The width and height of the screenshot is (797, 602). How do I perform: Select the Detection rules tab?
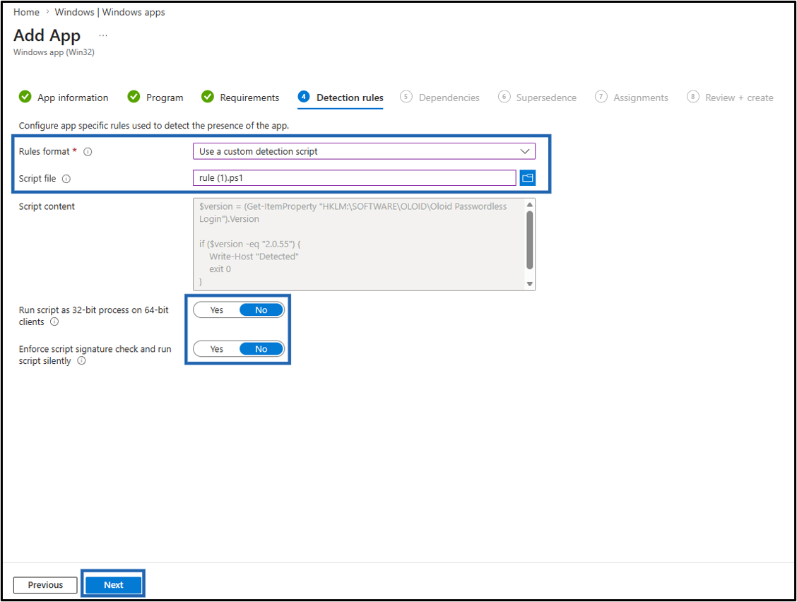tap(341, 98)
